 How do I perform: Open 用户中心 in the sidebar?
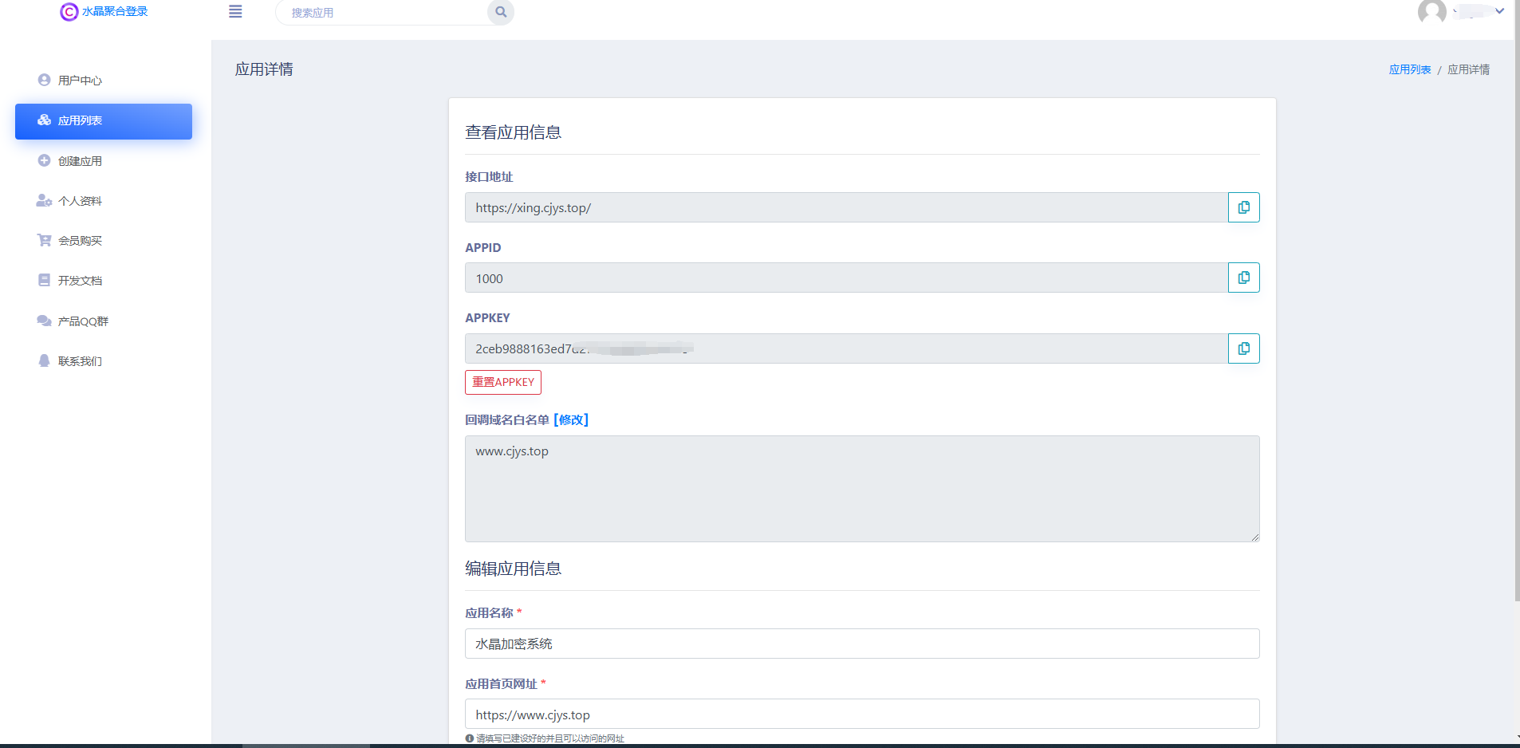[x=80, y=81]
